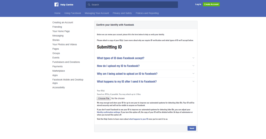Image resolution: width=266 pixels, height=139 pixels.
Task: Open the Using Facebook nav tab
Action: (73, 13)
